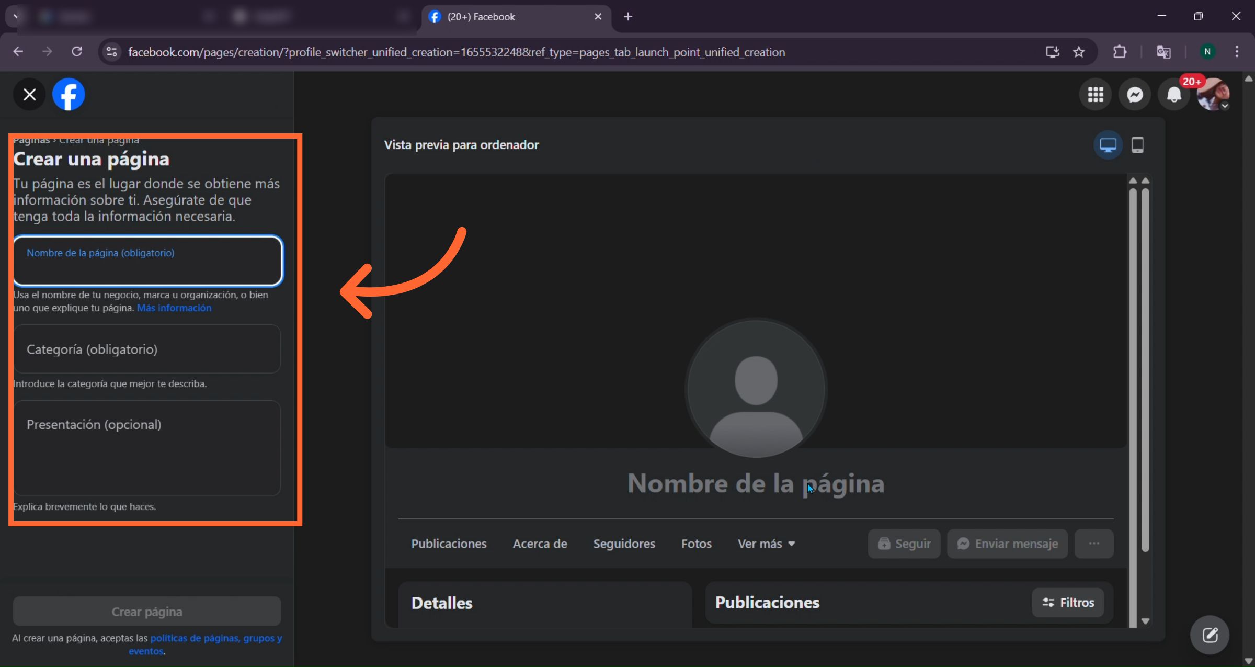
Task: Check notifications with the 20+ badge
Action: 1174,94
